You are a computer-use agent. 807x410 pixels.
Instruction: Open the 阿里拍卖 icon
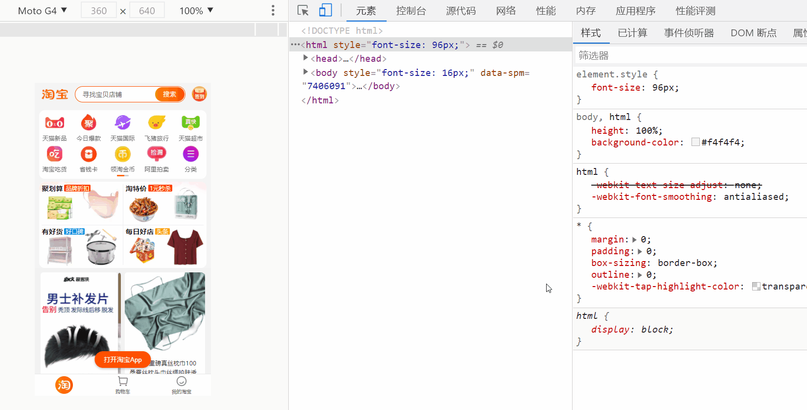point(157,159)
